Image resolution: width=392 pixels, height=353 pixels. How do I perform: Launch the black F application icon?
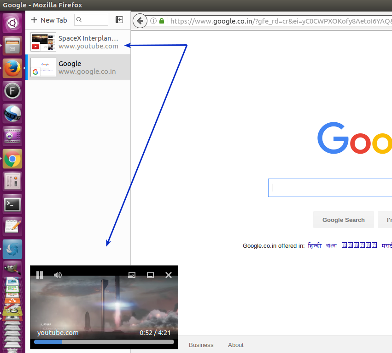(x=12, y=90)
